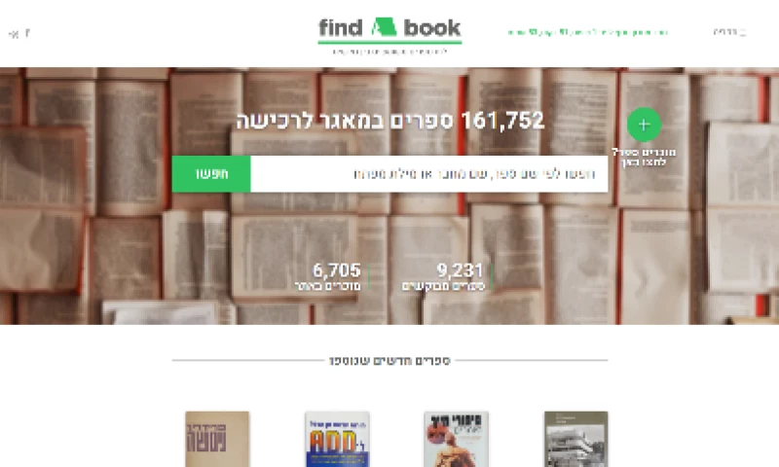Open the blue book cover with orange letters
This screenshot has height=467, width=779.
point(337,439)
